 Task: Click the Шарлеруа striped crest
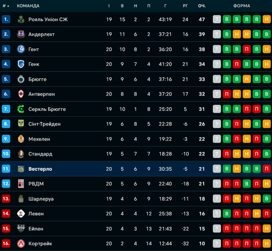21,199
